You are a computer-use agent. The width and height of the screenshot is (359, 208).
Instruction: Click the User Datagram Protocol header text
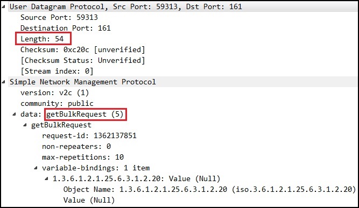click(x=126, y=6)
